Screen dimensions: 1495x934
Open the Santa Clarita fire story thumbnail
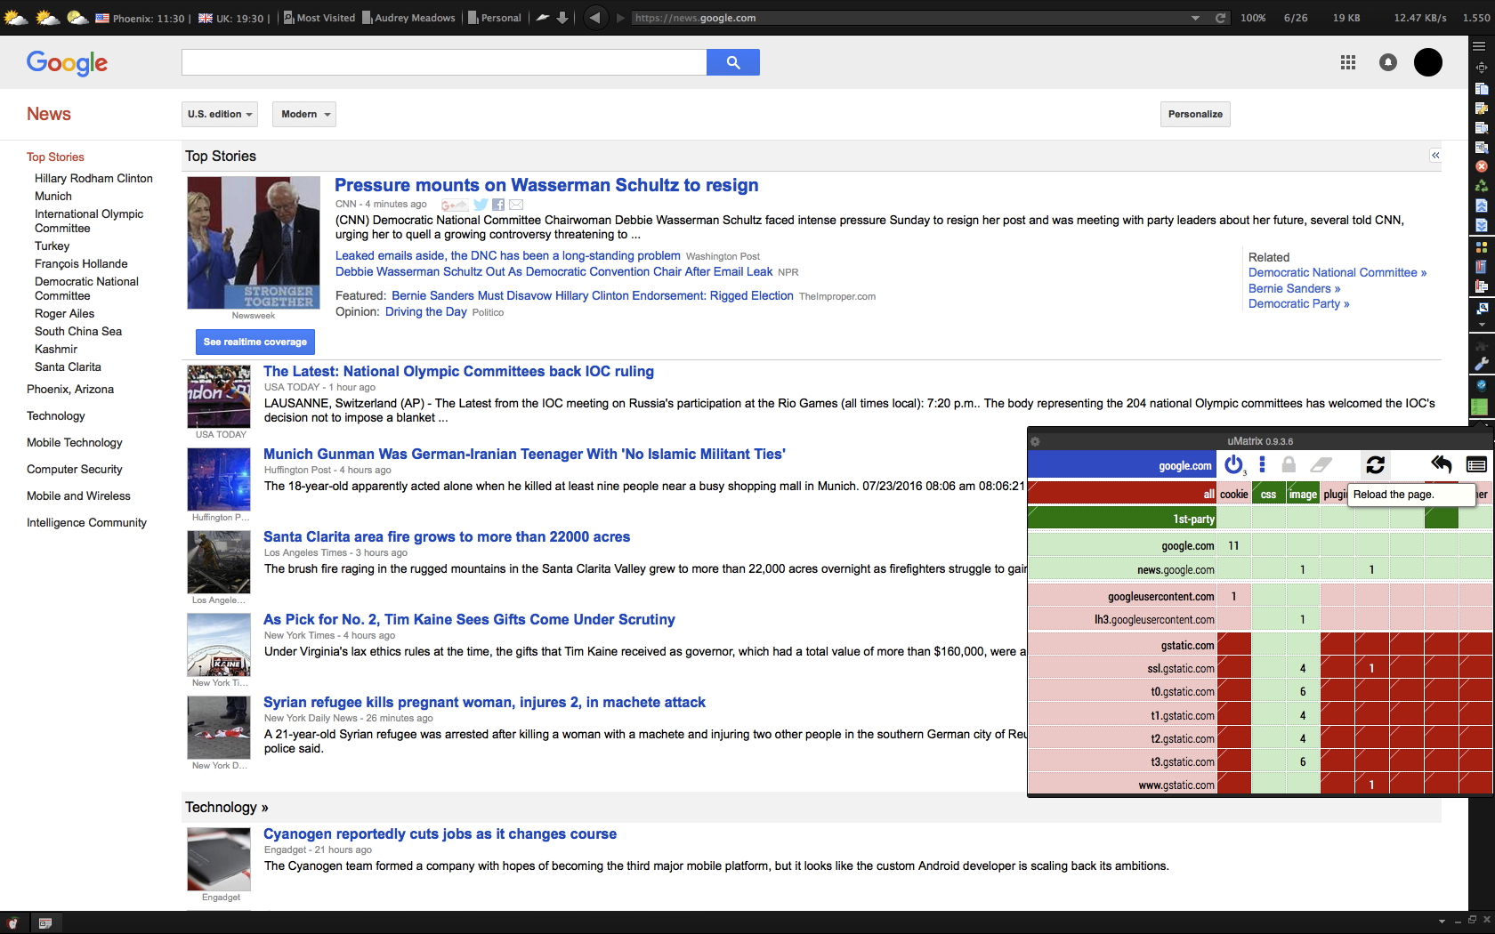(219, 562)
